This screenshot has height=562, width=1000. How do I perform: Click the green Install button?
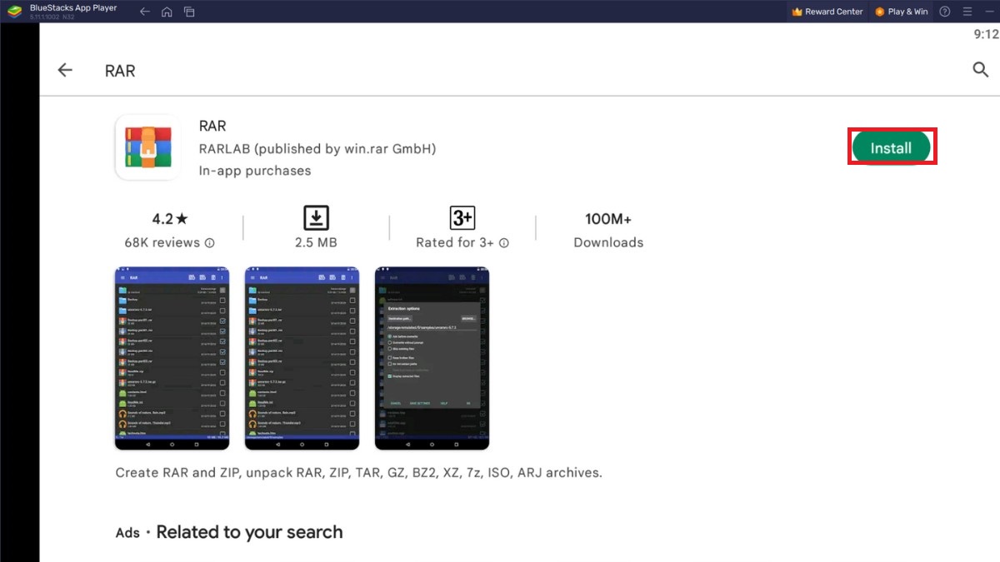[892, 147]
